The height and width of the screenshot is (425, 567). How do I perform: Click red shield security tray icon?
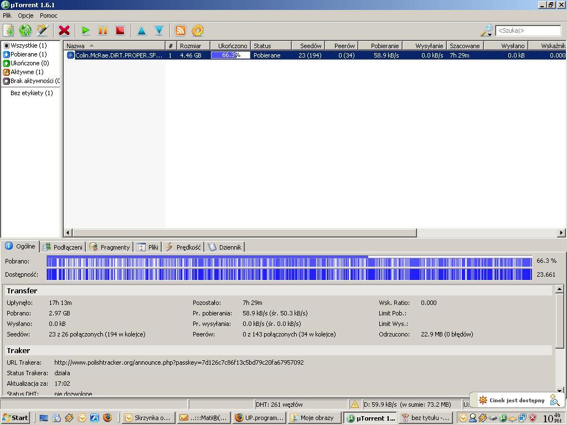(x=532, y=418)
